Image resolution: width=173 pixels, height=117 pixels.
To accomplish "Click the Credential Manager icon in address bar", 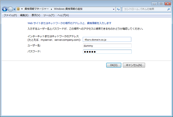I will [x=18, y=9].
